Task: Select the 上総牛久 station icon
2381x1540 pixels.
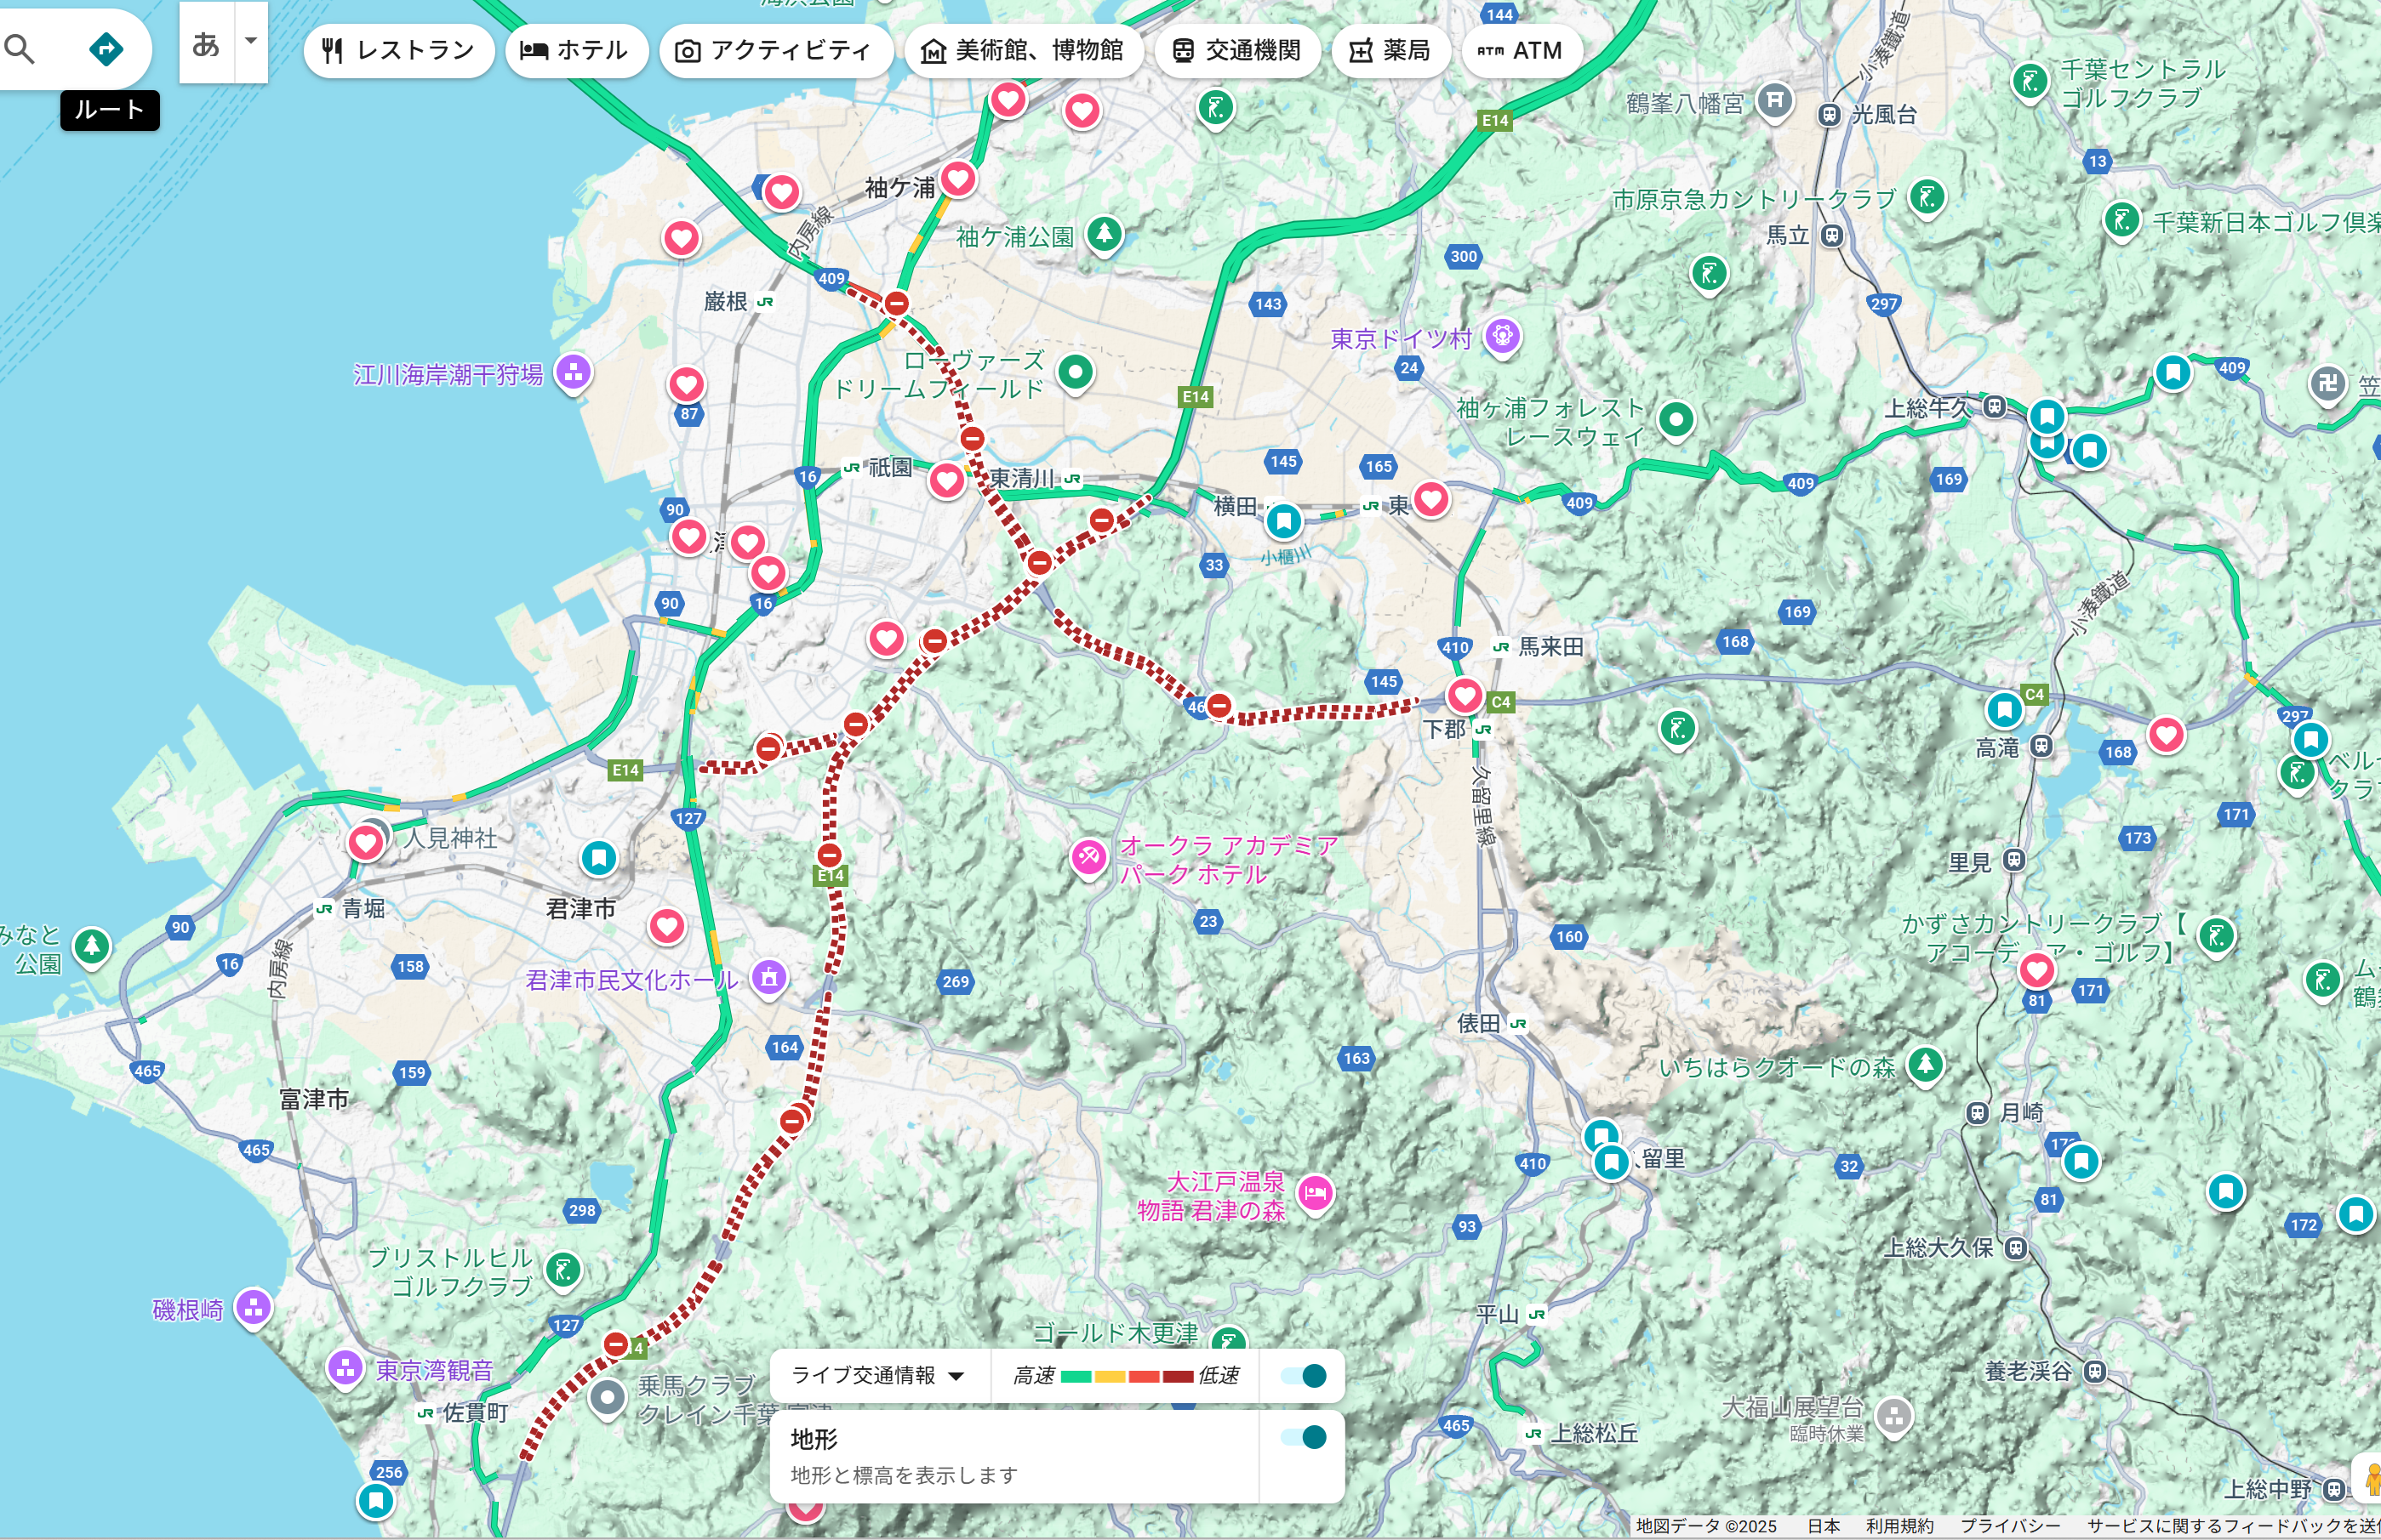Action: click(1995, 407)
